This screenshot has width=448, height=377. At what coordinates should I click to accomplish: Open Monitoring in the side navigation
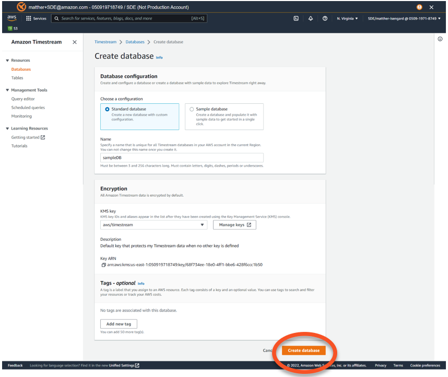(22, 116)
